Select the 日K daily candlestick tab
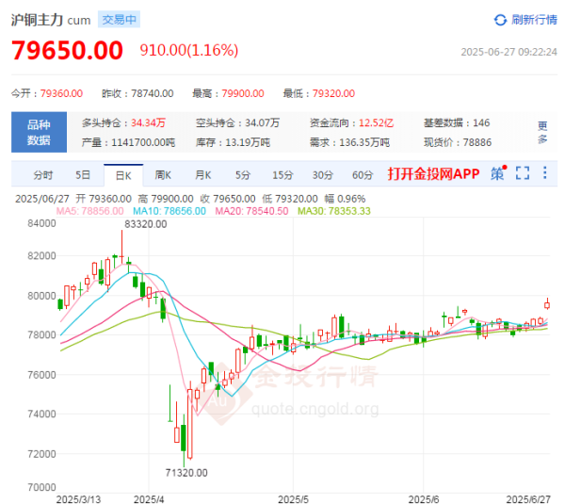Screen dimensions: 565x504 pos(123,175)
